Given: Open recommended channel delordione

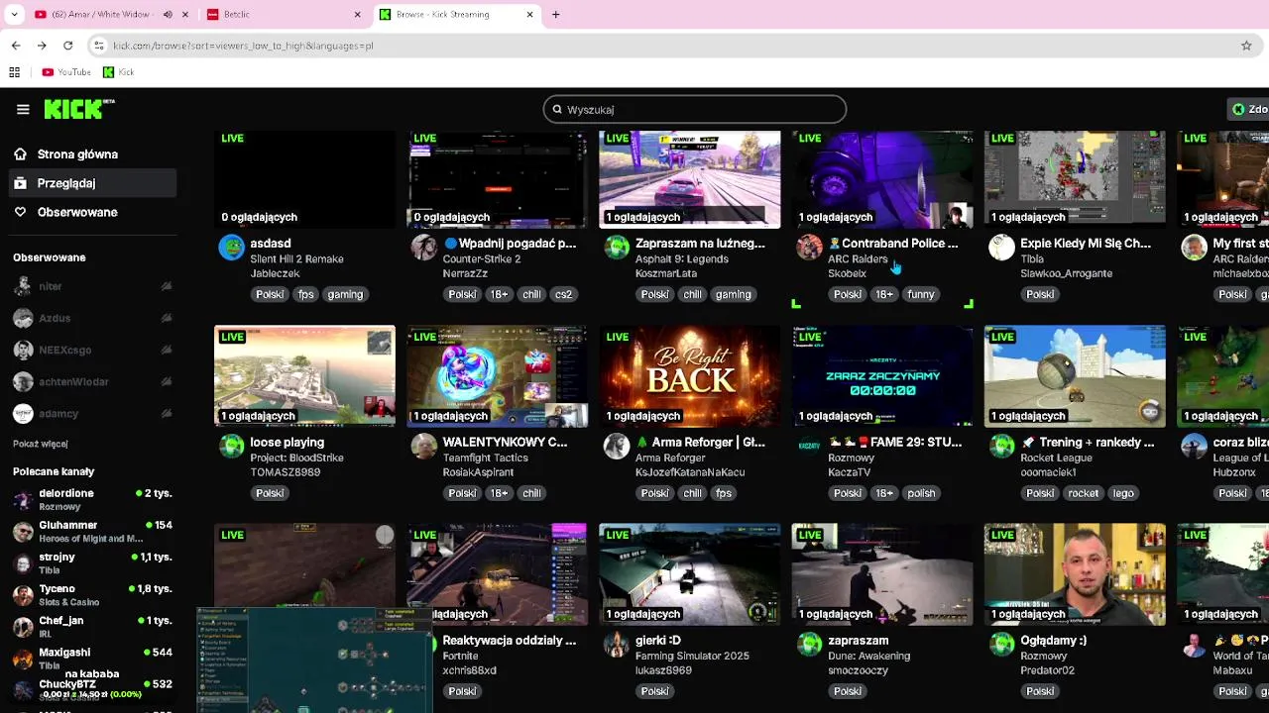Looking at the screenshot, I should (92, 499).
